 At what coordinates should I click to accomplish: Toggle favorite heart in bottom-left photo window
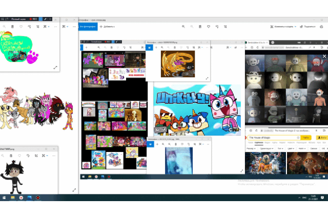pos(20,155)
